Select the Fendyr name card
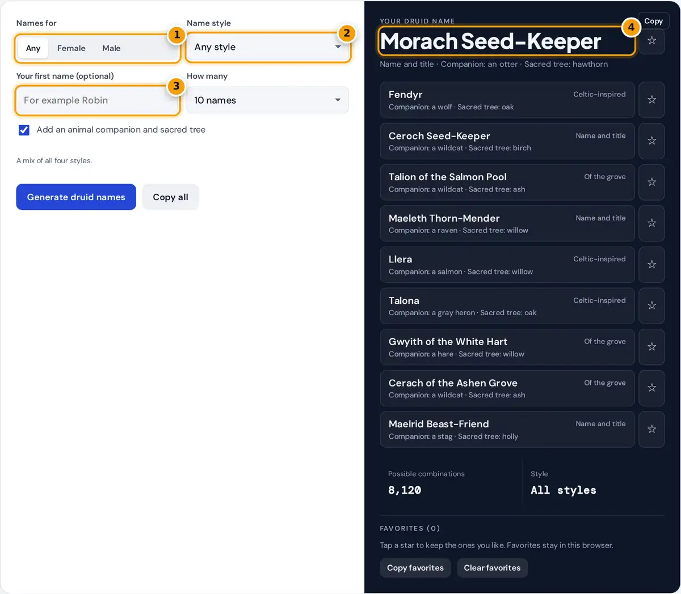This screenshot has height=594, width=681. (507, 100)
